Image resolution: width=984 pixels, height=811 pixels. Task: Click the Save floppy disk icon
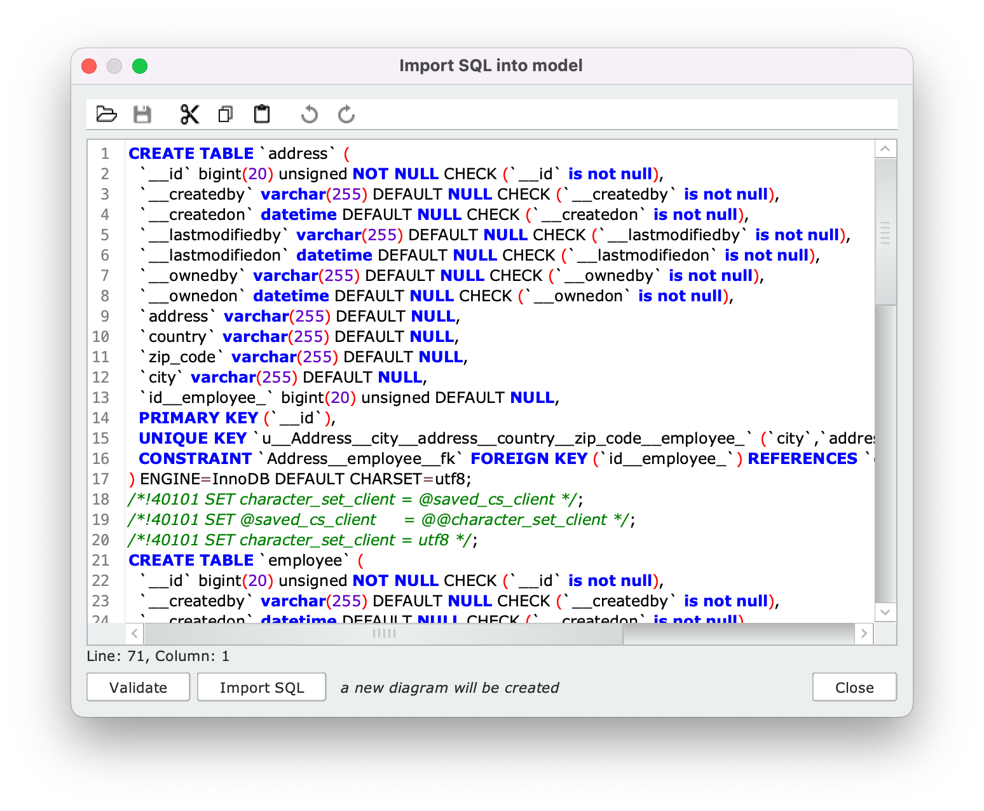pyautogui.click(x=142, y=114)
